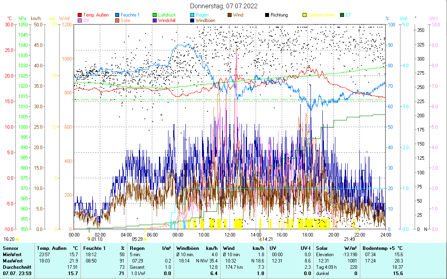447x279 pixels.
Task: Click the 'Regen' legend label
Action: pos(202,15)
